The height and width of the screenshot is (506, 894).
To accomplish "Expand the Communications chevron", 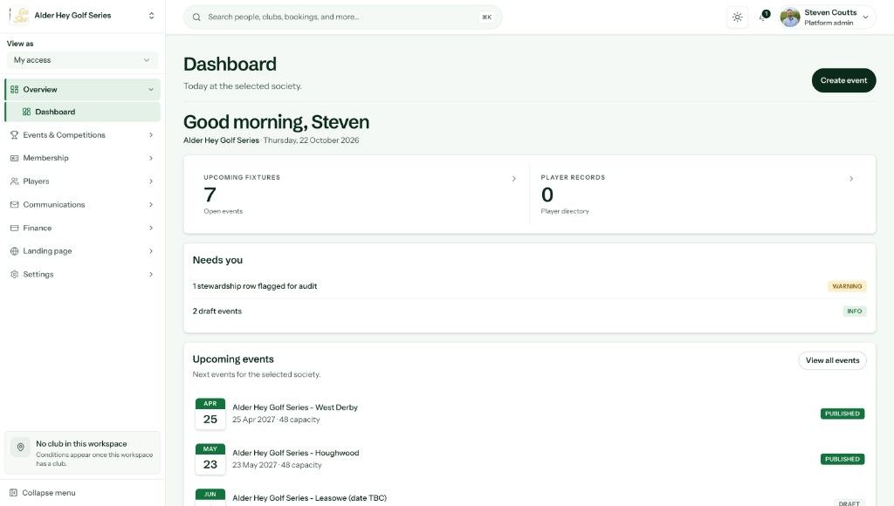I will [x=151, y=204].
